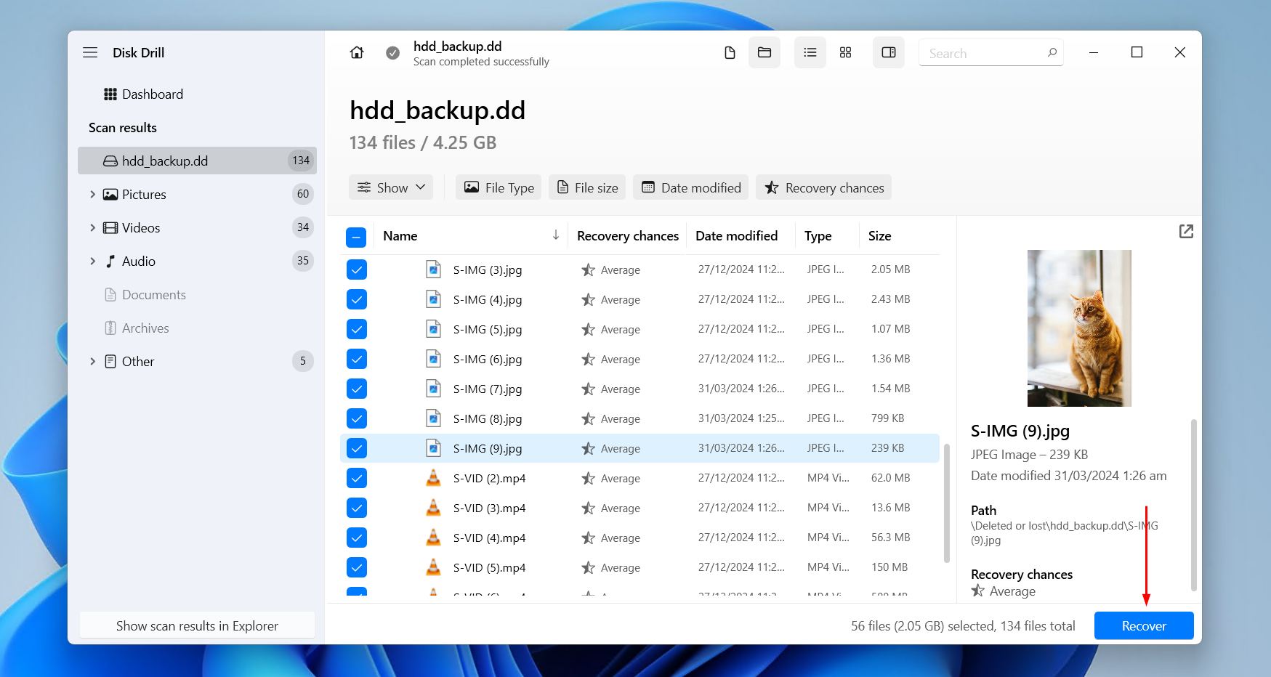Uncheck the S-IMG (9).jpg checkbox
Image resolution: width=1271 pixels, height=677 pixels.
tap(356, 448)
